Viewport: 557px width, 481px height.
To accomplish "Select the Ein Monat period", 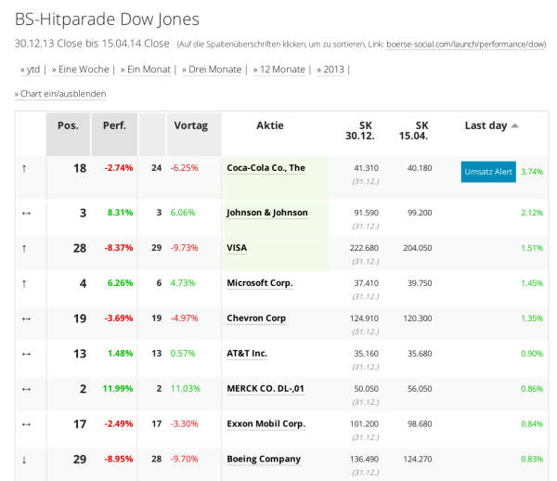I will click(x=147, y=69).
